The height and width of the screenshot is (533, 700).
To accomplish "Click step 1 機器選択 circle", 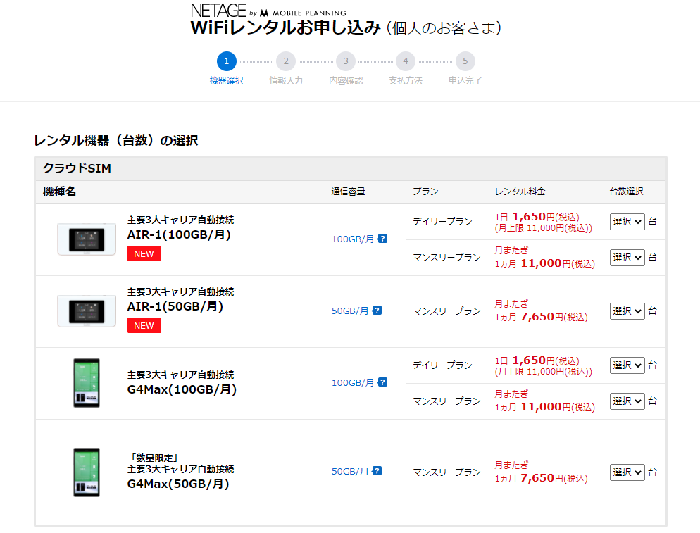I will tap(226, 61).
